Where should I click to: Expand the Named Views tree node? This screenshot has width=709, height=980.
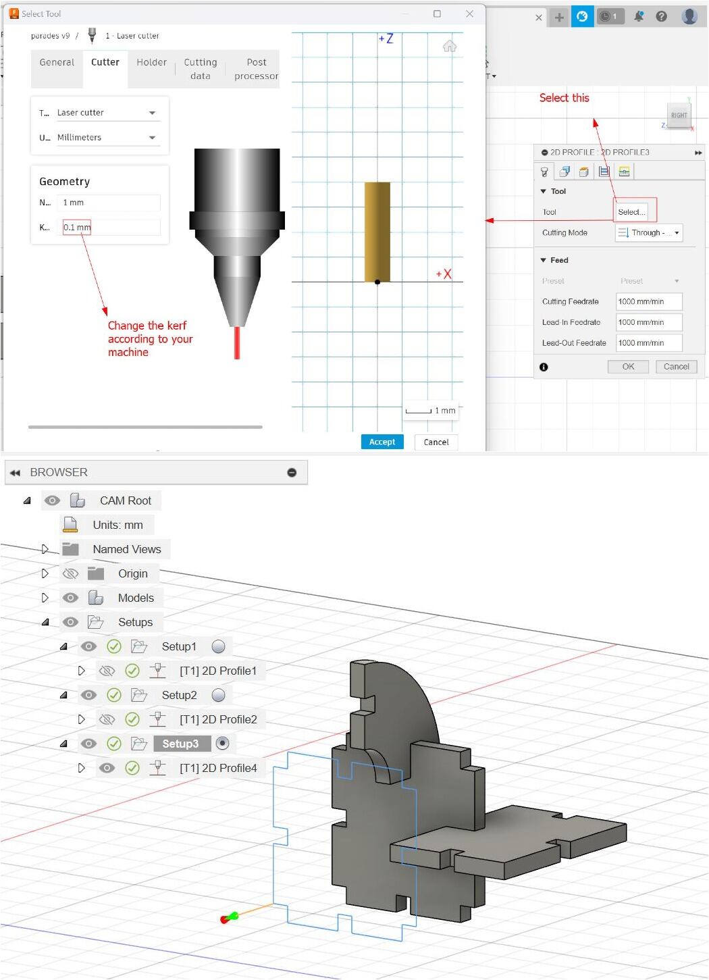click(45, 549)
